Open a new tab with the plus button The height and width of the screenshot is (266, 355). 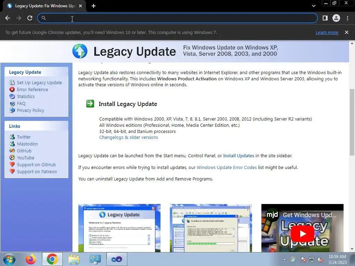(x=94, y=6)
